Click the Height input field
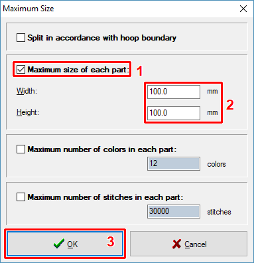This screenshot has height=263, width=254. 174,113
